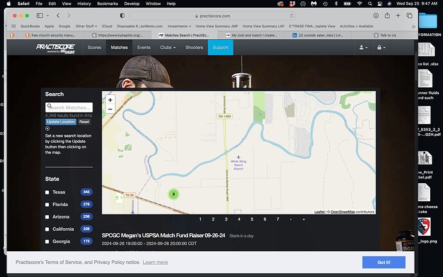Click the Wi-Fi icon in the menu bar
Viewport: 443px width, 277px height.
pos(360,4)
